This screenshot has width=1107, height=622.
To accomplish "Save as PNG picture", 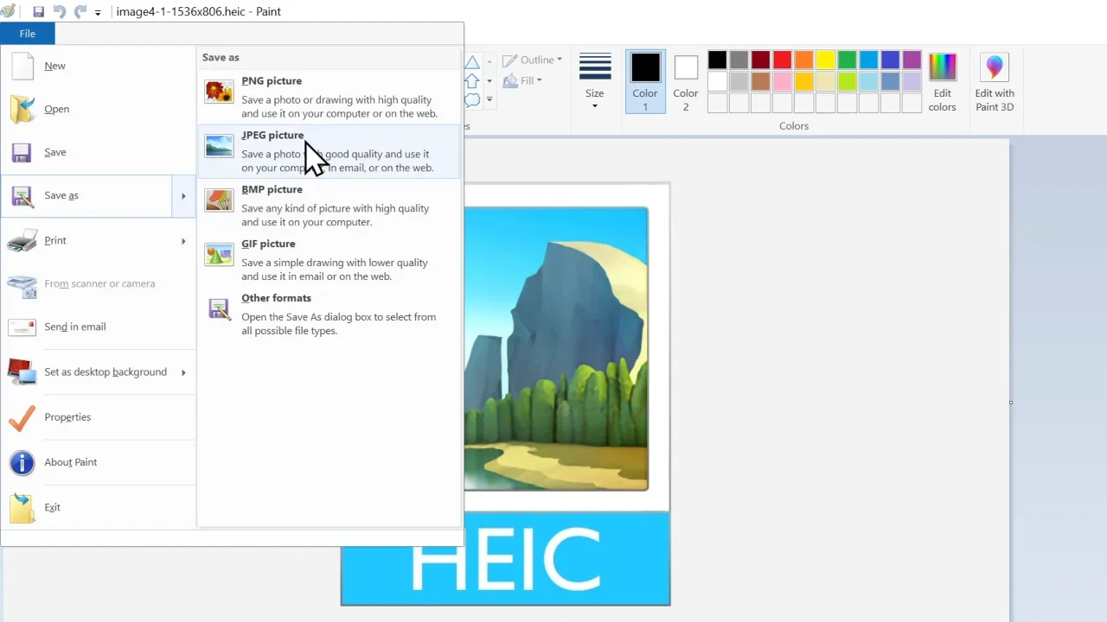I will [x=329, y=97].
